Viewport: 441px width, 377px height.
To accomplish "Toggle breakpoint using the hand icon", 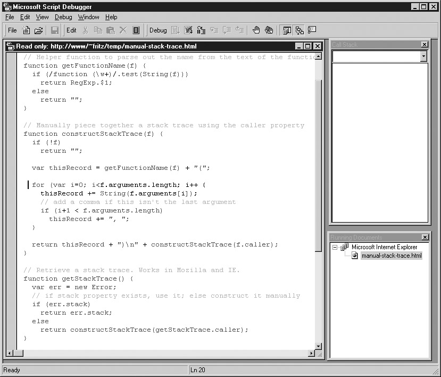I will [x=256, y=30].
